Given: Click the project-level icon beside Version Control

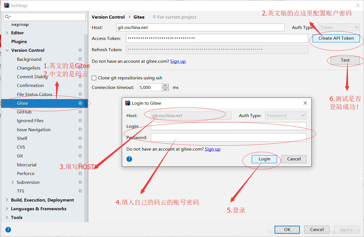Looking at the screenshot, I should (x=80, y=50).
